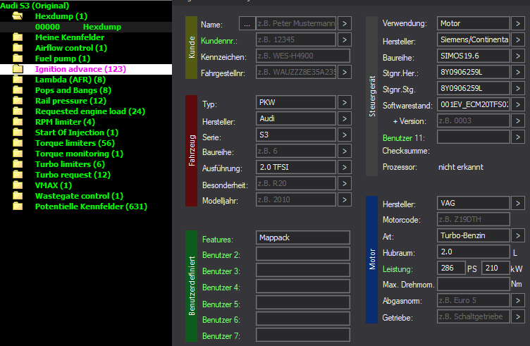Click the Pops and Bangs folder icon
This screenshot has width=530, height=346.
point(18,90)
